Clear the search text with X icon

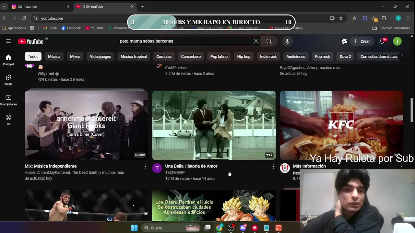pos(256,41)
